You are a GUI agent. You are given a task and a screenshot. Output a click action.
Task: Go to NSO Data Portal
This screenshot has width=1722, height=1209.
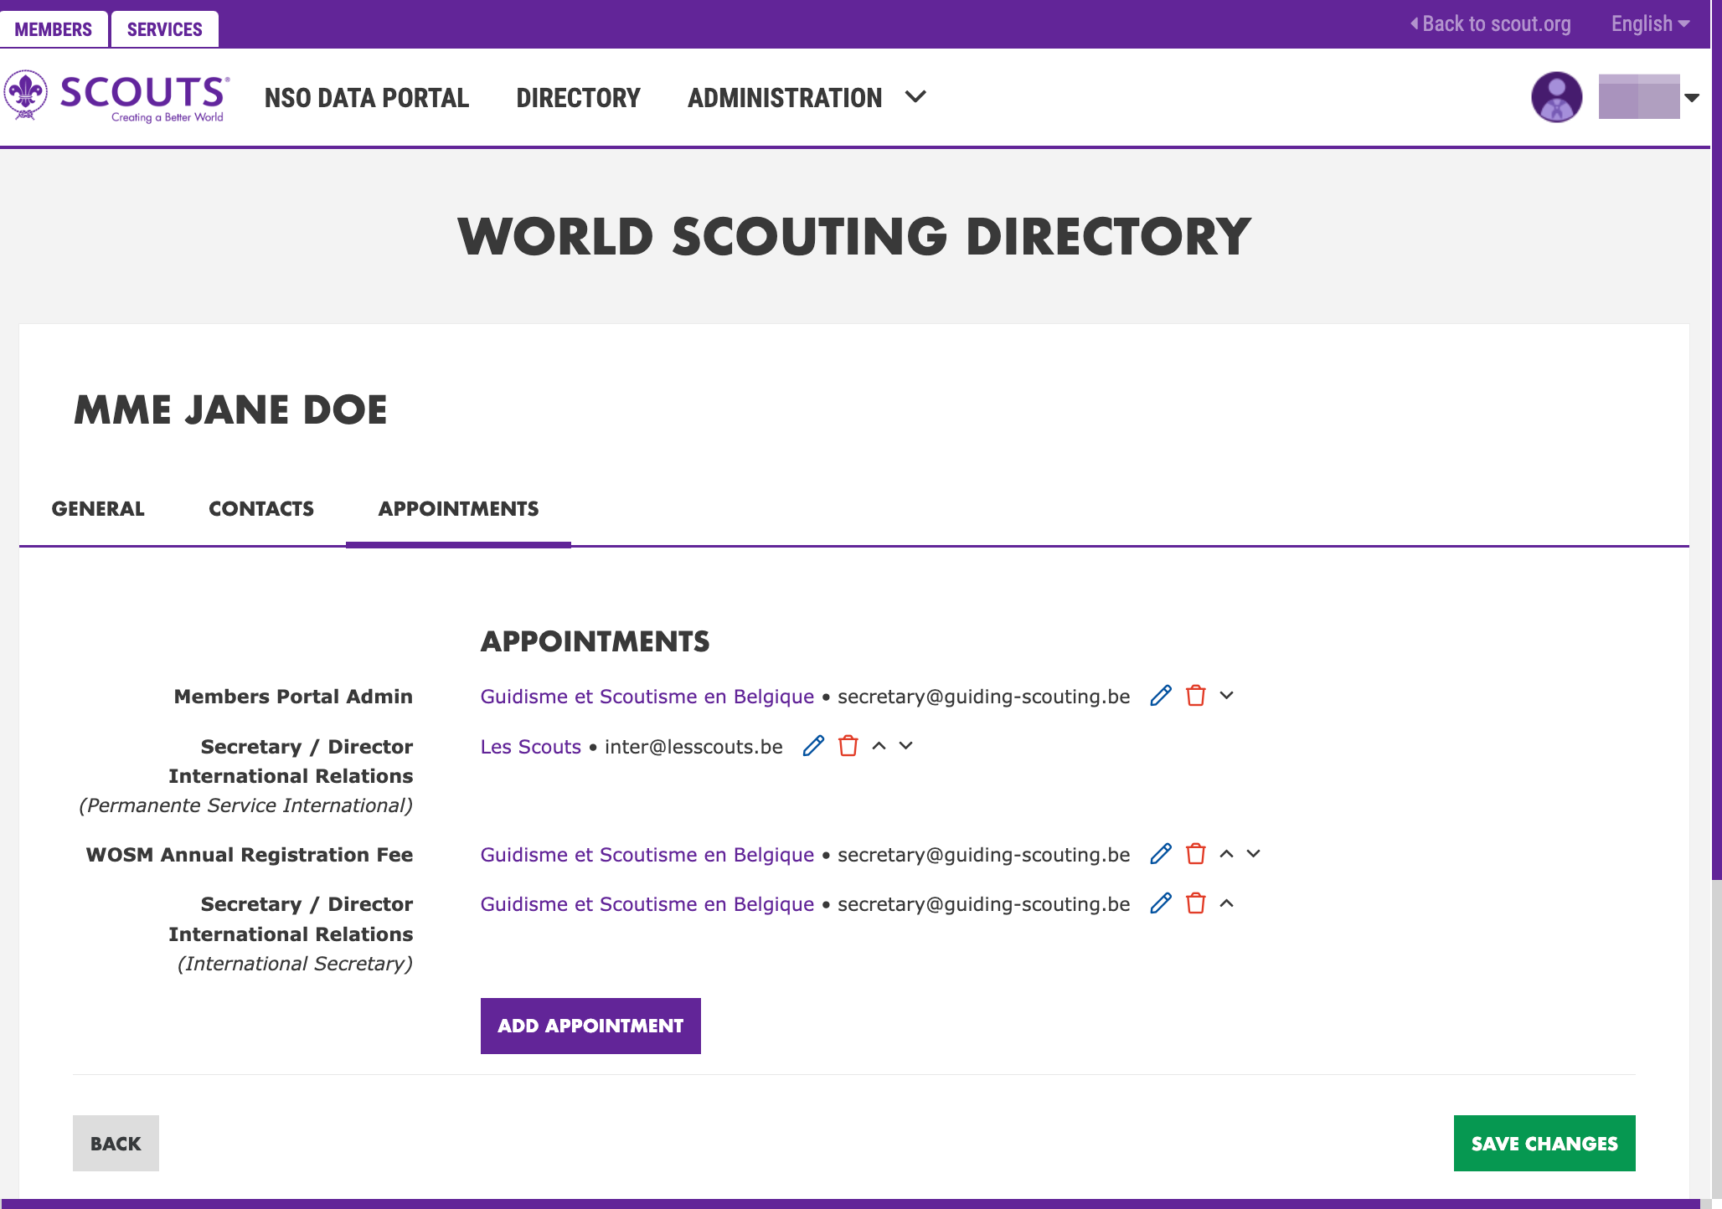point(367,98)
